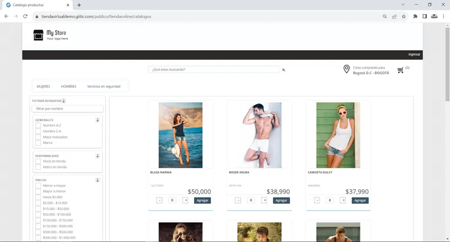Reload the page with refresh icon
Image resolution: width=450 pixels, height=242 pixels.
click(25, 16)
